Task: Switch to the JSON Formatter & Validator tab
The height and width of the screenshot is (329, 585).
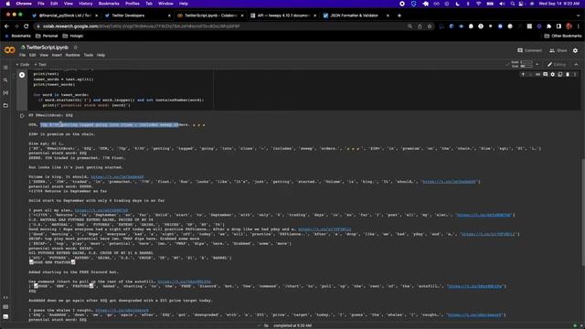Action: (x=356, y=16)
